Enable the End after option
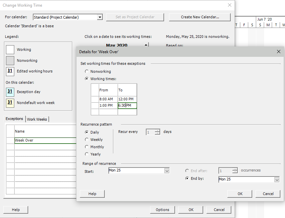This screenshot has width=285, height=218. (188, 170)
